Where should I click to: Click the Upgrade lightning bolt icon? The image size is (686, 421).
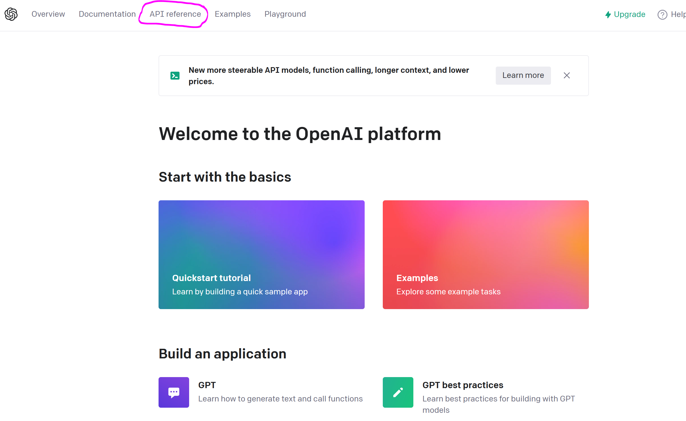(x=608, y=15)
